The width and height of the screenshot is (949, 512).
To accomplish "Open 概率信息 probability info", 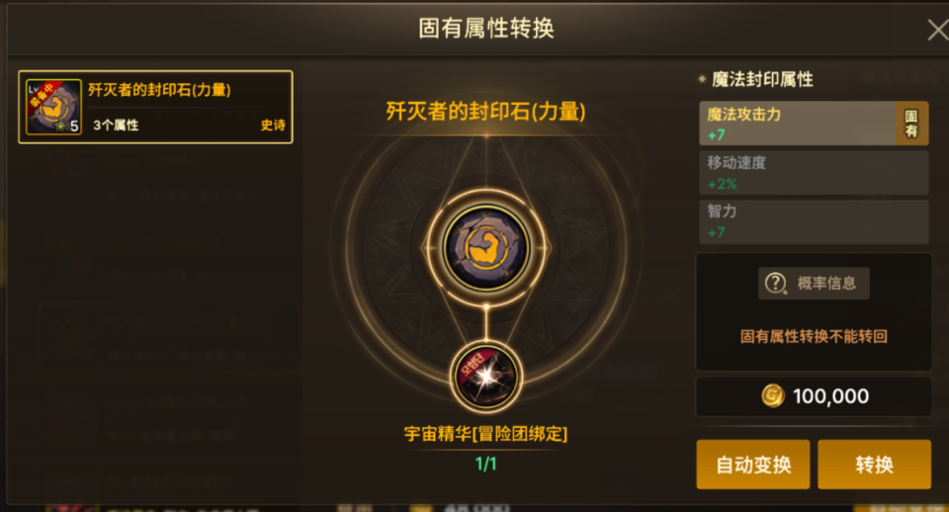I will coord(814,284).
